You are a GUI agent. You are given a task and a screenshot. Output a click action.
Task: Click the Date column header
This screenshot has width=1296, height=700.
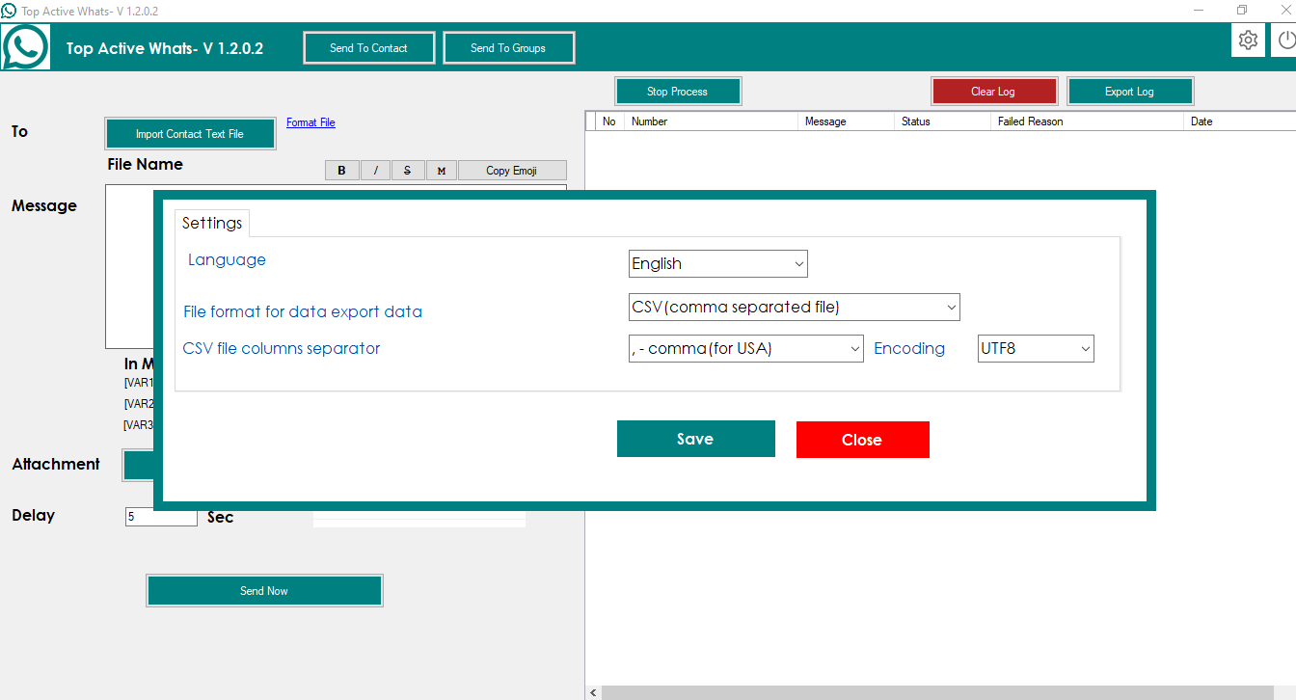[x=1240, y=121]
